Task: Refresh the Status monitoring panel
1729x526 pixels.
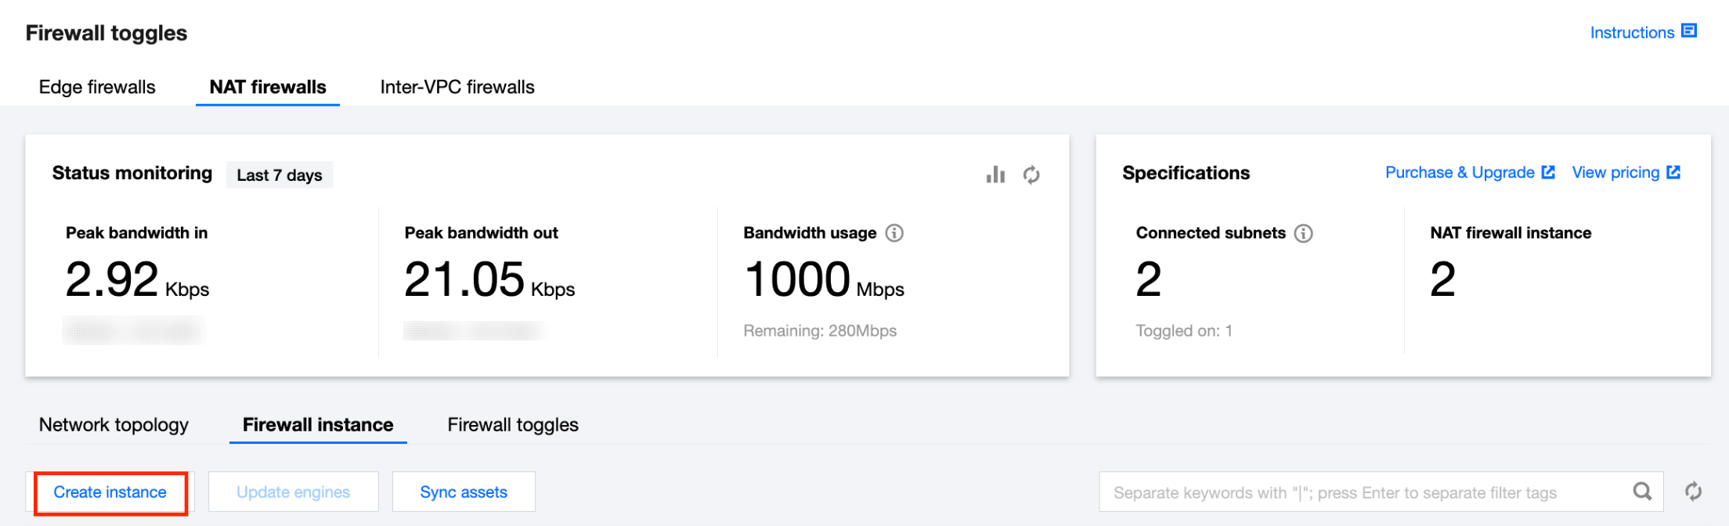Action: (1031, 175)
